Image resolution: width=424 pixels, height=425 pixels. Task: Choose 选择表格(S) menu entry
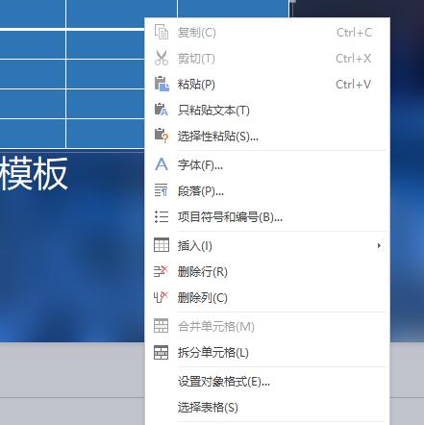pos(267,408)
